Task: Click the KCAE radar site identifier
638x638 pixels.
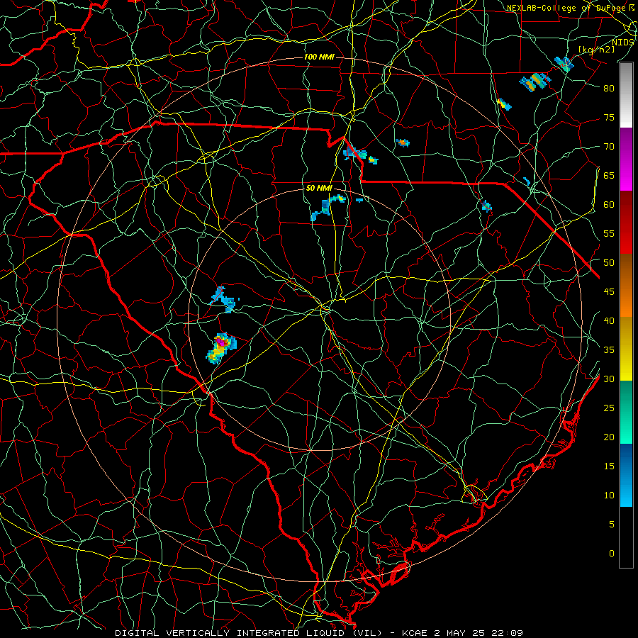Action: point(414,633)
